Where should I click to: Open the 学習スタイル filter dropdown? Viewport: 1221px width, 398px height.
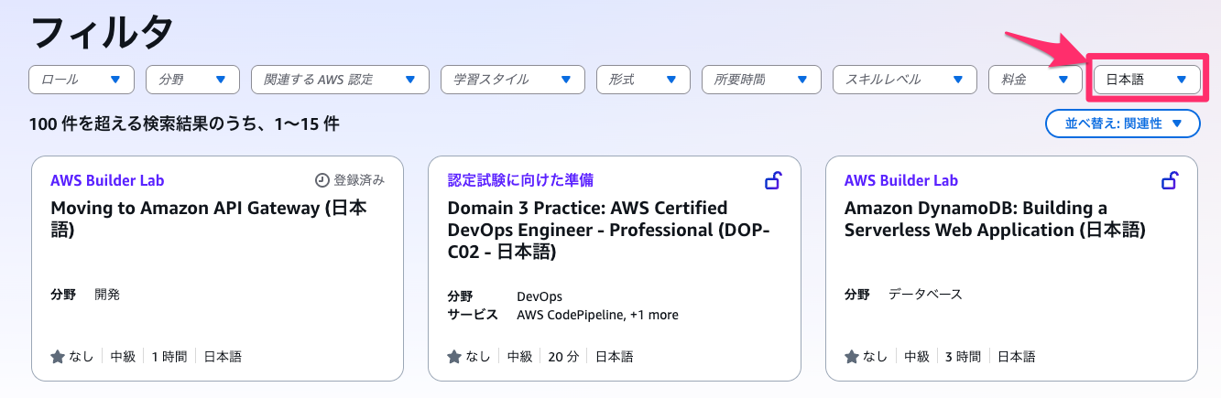point(513,80)
